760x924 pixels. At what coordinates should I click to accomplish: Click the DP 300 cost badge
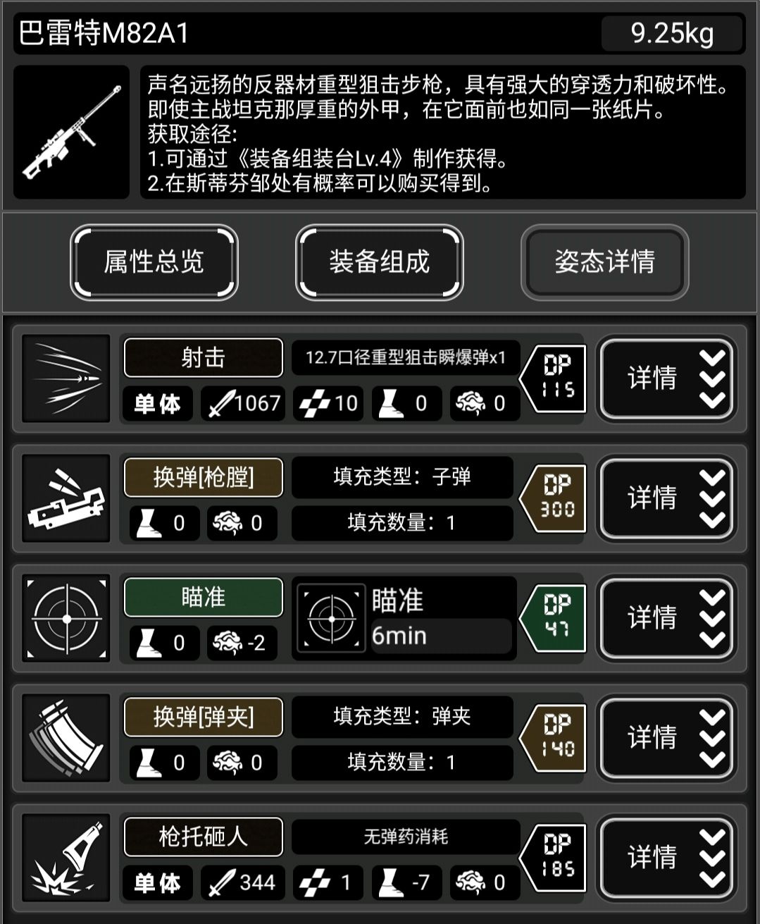[554, 498]
